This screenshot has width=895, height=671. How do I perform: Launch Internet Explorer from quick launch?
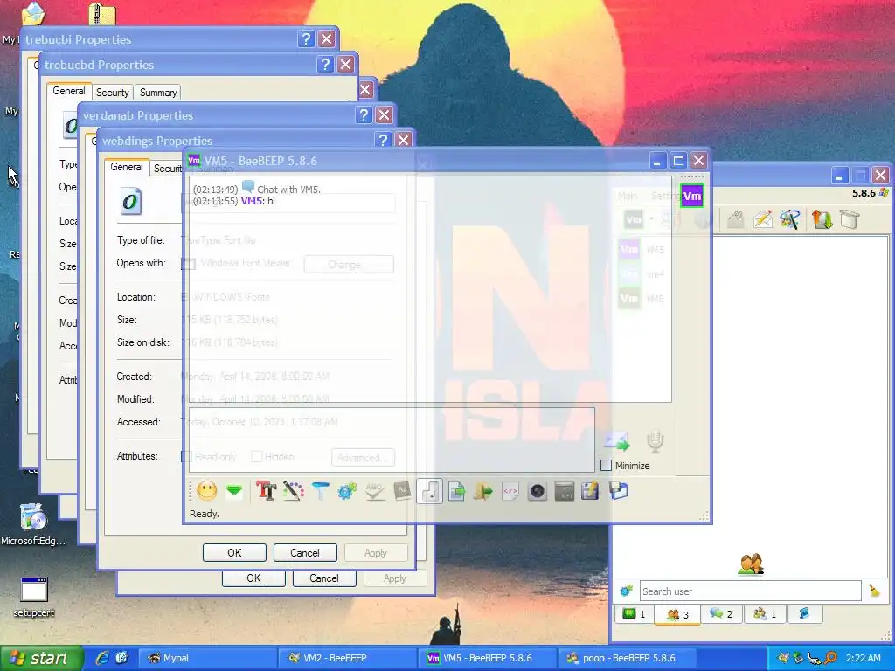pyautogui.click(x=102, y=658)
